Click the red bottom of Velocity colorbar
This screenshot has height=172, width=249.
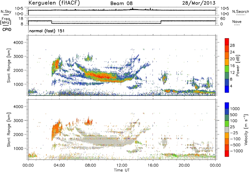tap(227, 154)
